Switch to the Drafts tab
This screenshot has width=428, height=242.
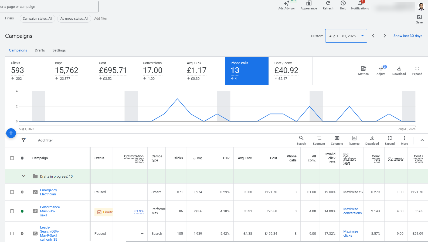(40, 50)
